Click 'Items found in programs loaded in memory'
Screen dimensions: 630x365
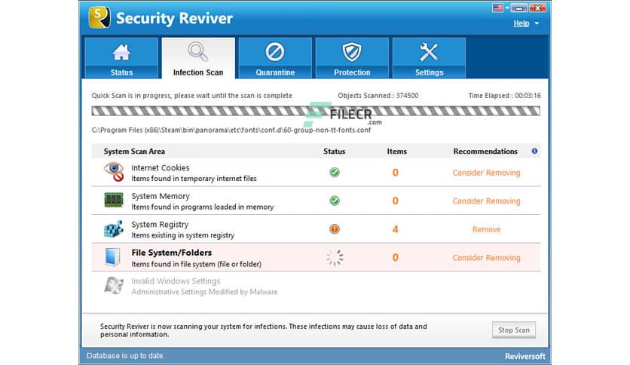203,207
